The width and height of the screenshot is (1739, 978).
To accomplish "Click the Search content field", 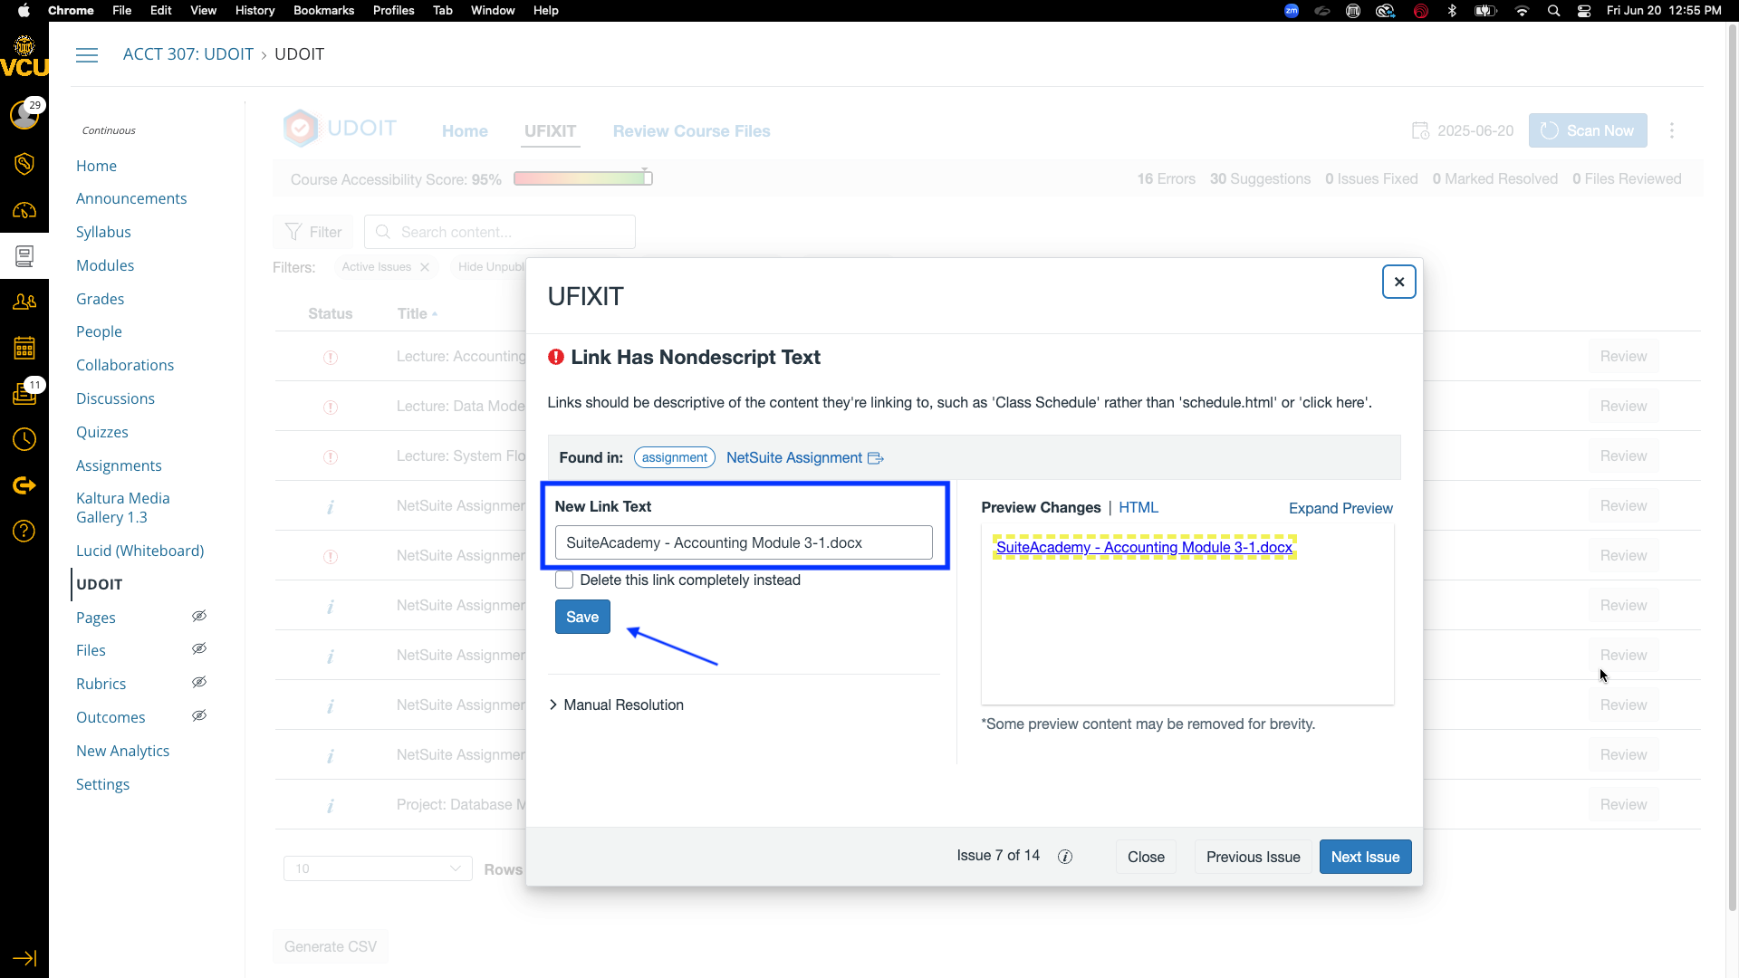I will (499, 232).
